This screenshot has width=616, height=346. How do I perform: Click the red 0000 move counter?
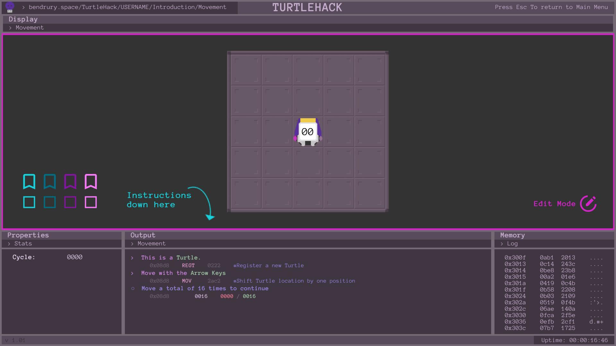point(227,296)
